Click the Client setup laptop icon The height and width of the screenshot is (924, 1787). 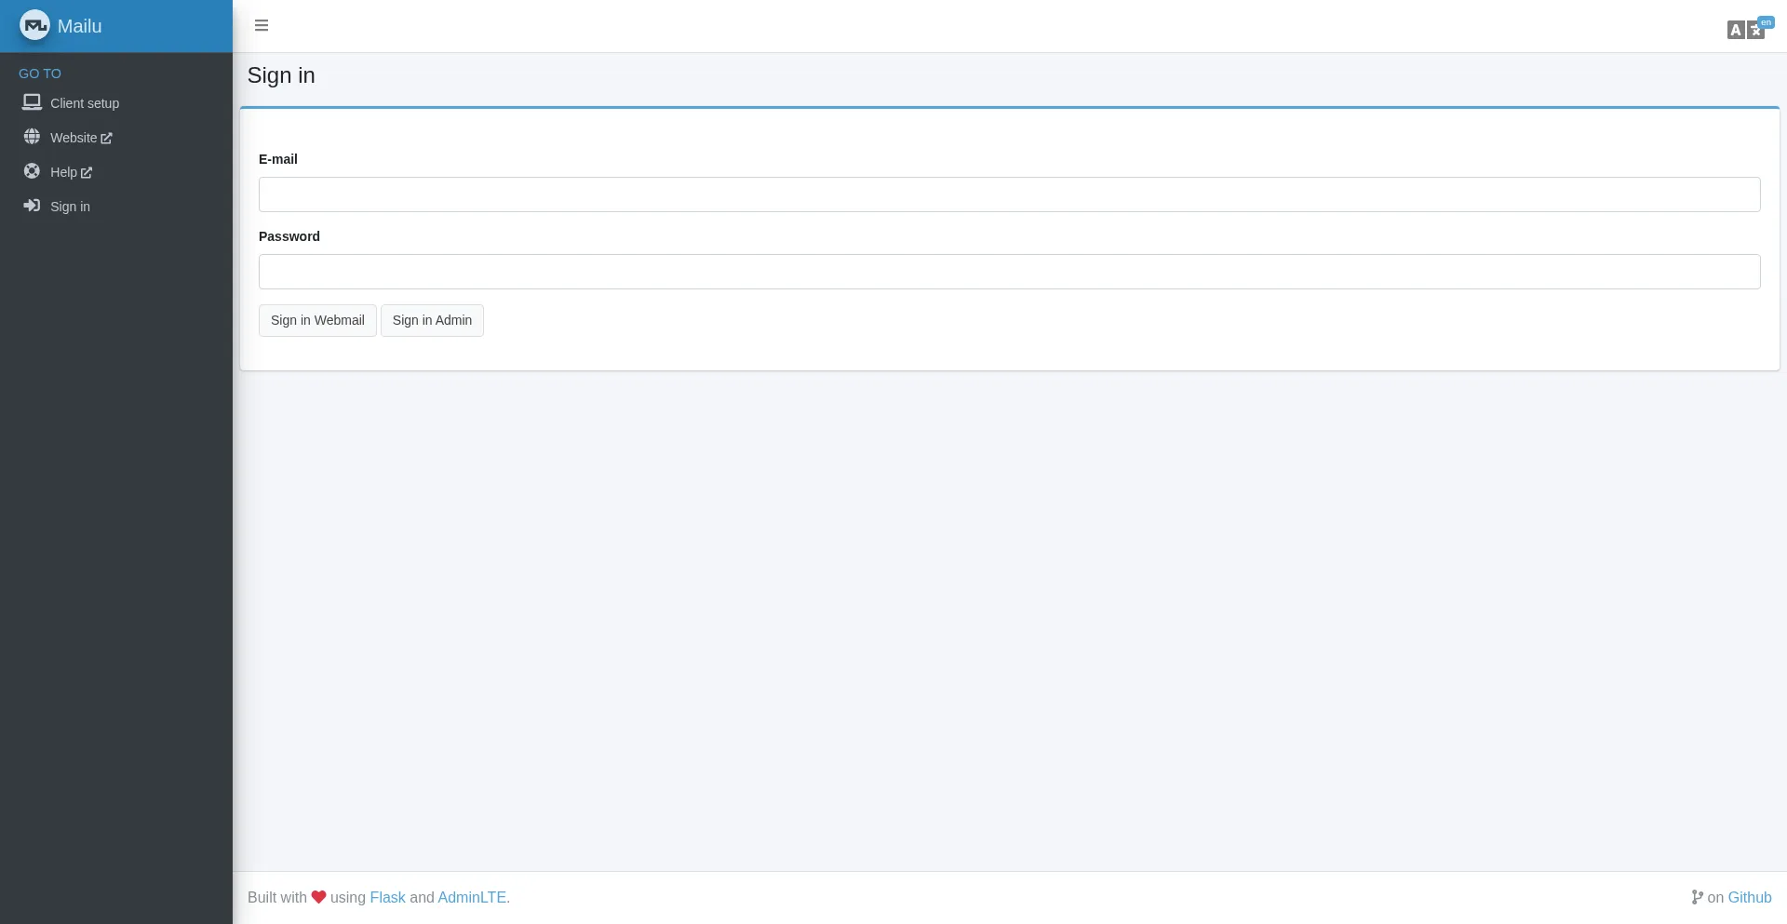coord(32,102)
